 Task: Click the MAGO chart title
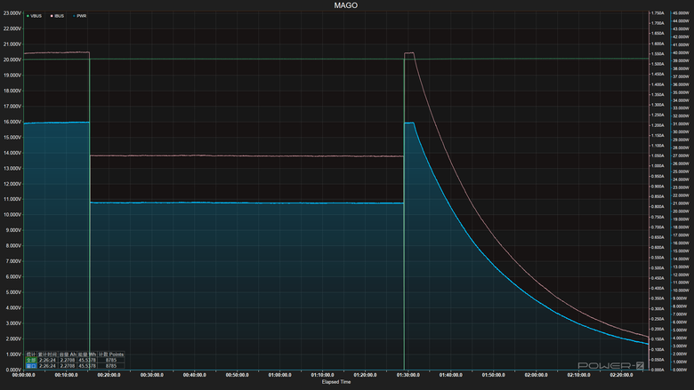point(346,5)
